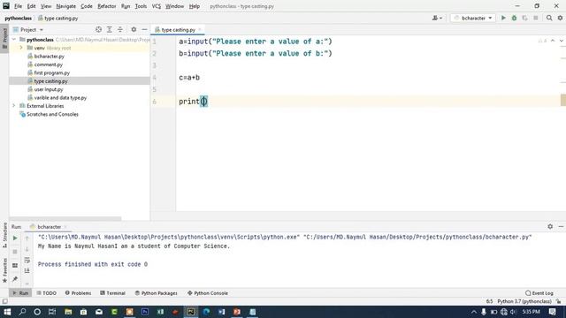Open the bcharacter run configuration dropdown

pyautogui.click(x=473, y=18)
